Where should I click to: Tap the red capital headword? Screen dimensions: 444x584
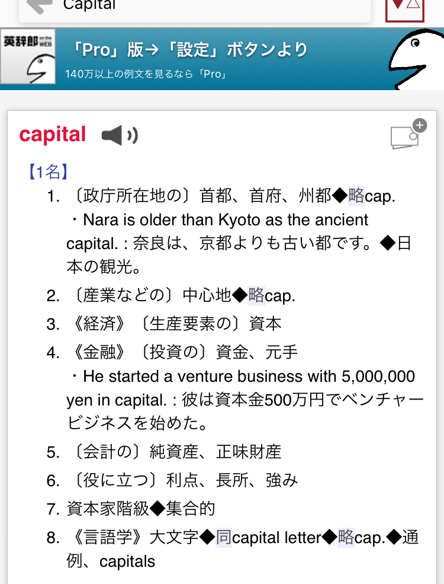(x=53, y=135)
